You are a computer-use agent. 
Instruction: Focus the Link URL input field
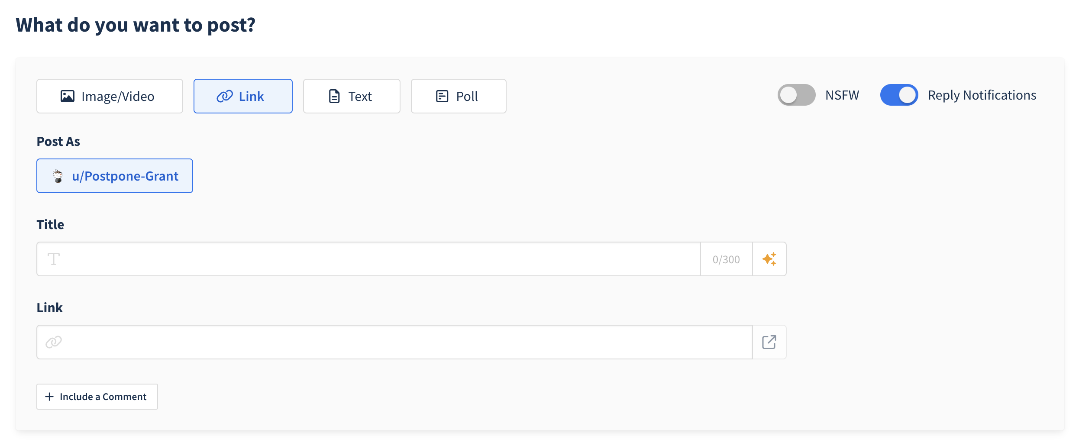[403, 342]
